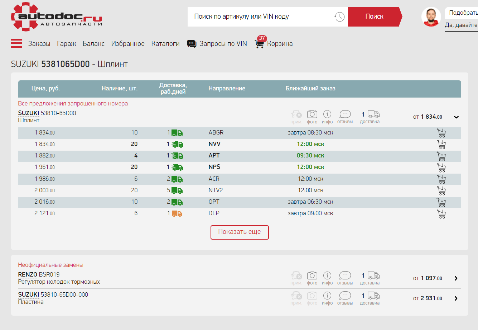Open info for SUZUKI 53810-65D00-000 Пластина
This screenshot has width=478, height=330.
click(x=327, y=298)
